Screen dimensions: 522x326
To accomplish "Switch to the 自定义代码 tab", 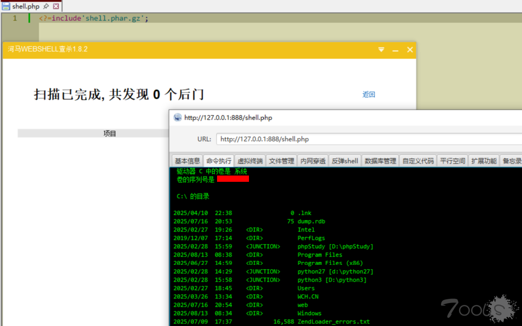I will pos(418,161).
